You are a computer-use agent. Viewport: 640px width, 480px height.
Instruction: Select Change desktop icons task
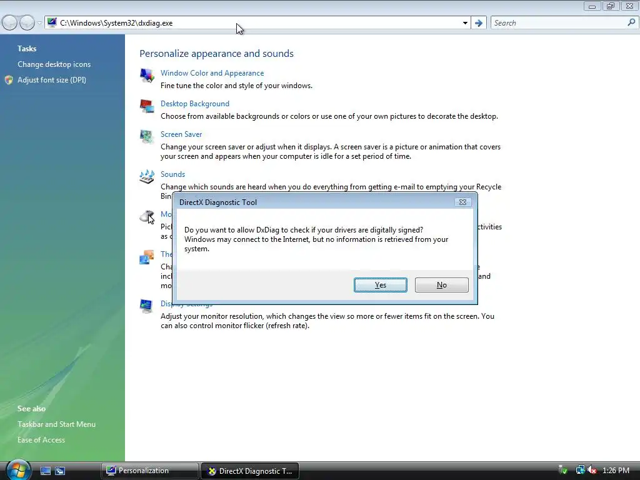54,64
